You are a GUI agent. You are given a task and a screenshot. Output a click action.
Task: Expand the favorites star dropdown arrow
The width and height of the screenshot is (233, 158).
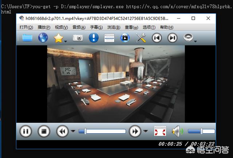click(66, 42)
